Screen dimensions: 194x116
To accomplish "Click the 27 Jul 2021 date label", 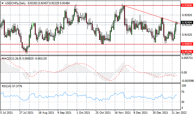I will coord(26,113).
